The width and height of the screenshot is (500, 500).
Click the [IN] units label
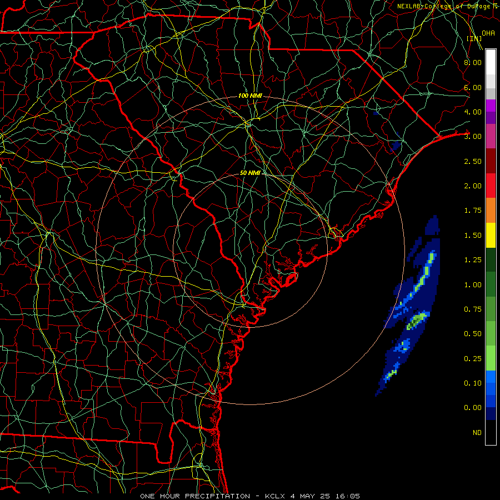474,38
